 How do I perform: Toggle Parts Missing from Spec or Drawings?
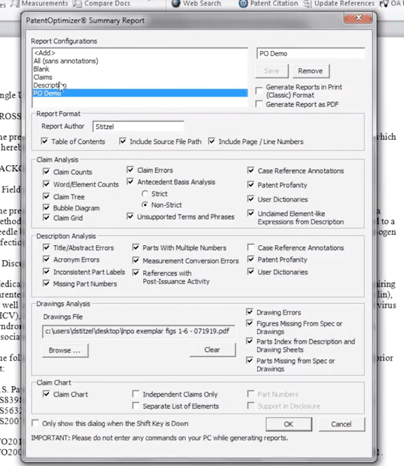click(250, 361)
